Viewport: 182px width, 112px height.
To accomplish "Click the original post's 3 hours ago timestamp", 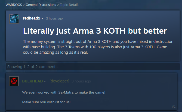I will pos(54,18).
